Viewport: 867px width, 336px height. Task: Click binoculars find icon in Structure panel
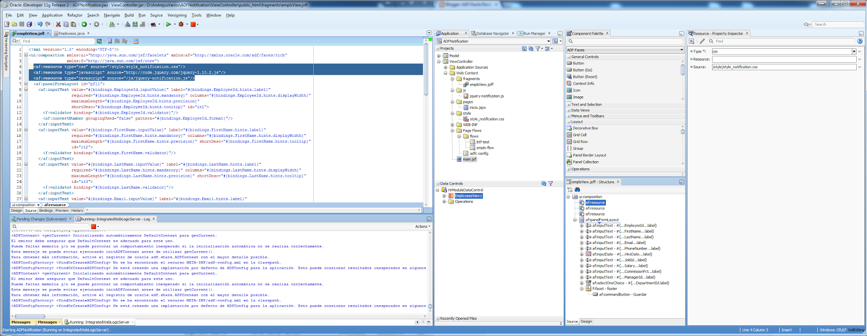[577, 189]
